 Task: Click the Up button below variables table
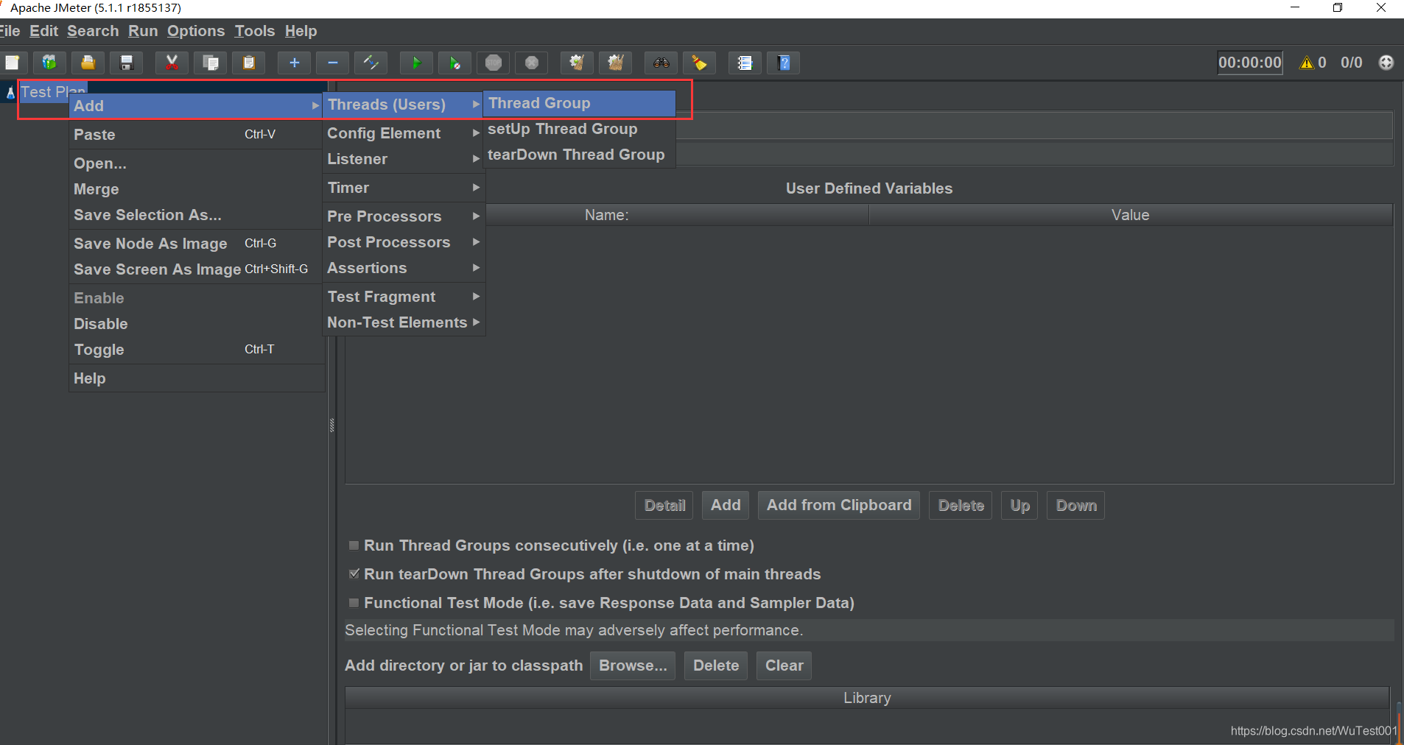pyautogui.click(x=1019, y=505)
